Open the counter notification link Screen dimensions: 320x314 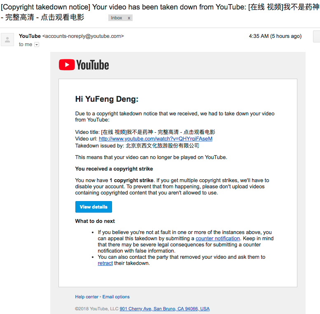coord(218,239)
